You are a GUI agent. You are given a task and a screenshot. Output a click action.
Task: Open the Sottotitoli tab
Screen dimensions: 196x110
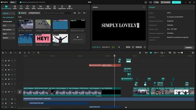click(x=48, y=7)
